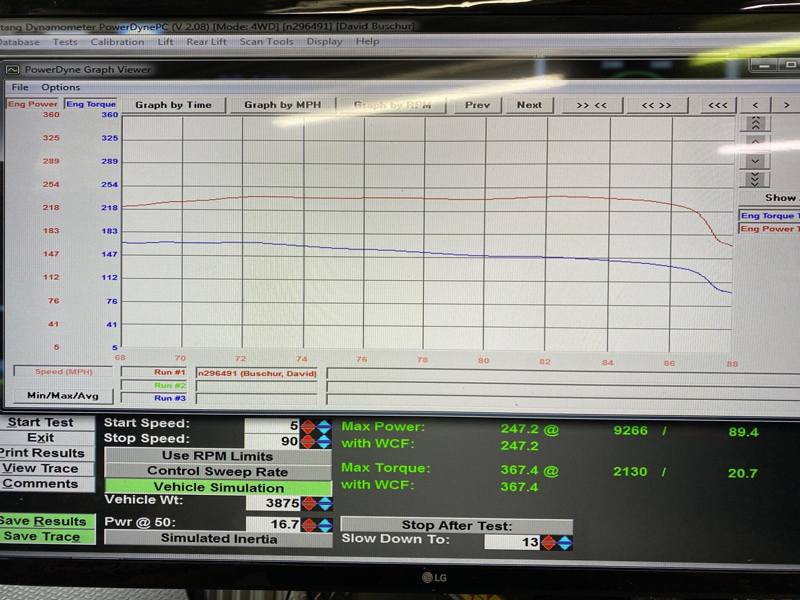Click the Next button
Screen dimensions: 800x600
529,105
